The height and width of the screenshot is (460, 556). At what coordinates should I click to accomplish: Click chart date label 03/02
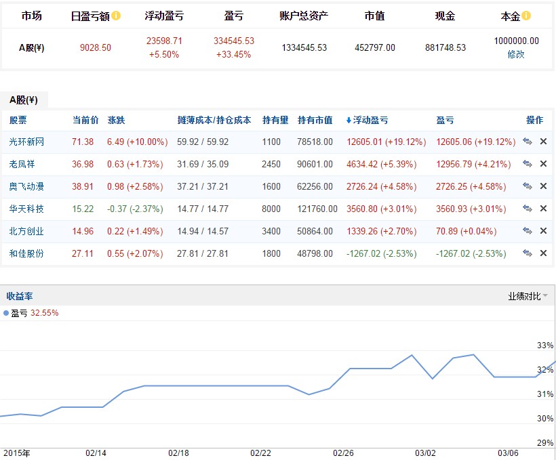pyautogui.click(x=425, y=453)
